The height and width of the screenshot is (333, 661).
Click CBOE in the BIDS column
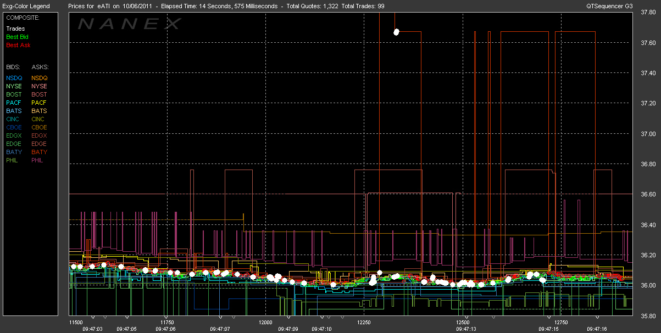[14, 127]
